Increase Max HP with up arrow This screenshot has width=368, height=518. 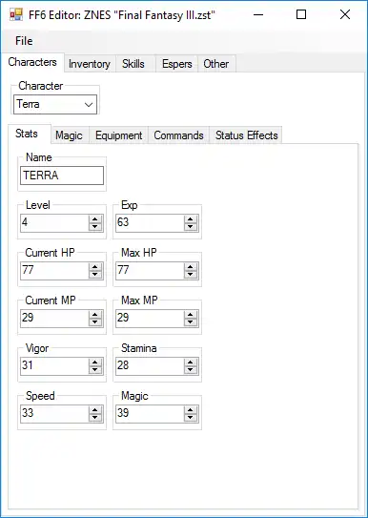[191, 266]
